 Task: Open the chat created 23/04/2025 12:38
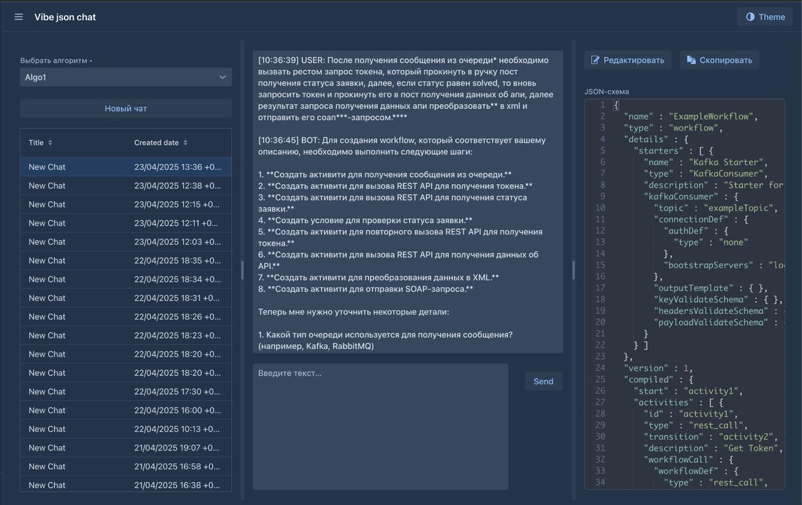pyautogui.click(x=126, y=185)
